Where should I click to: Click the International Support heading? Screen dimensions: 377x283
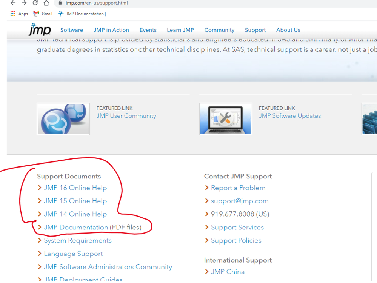pos(238,260)
